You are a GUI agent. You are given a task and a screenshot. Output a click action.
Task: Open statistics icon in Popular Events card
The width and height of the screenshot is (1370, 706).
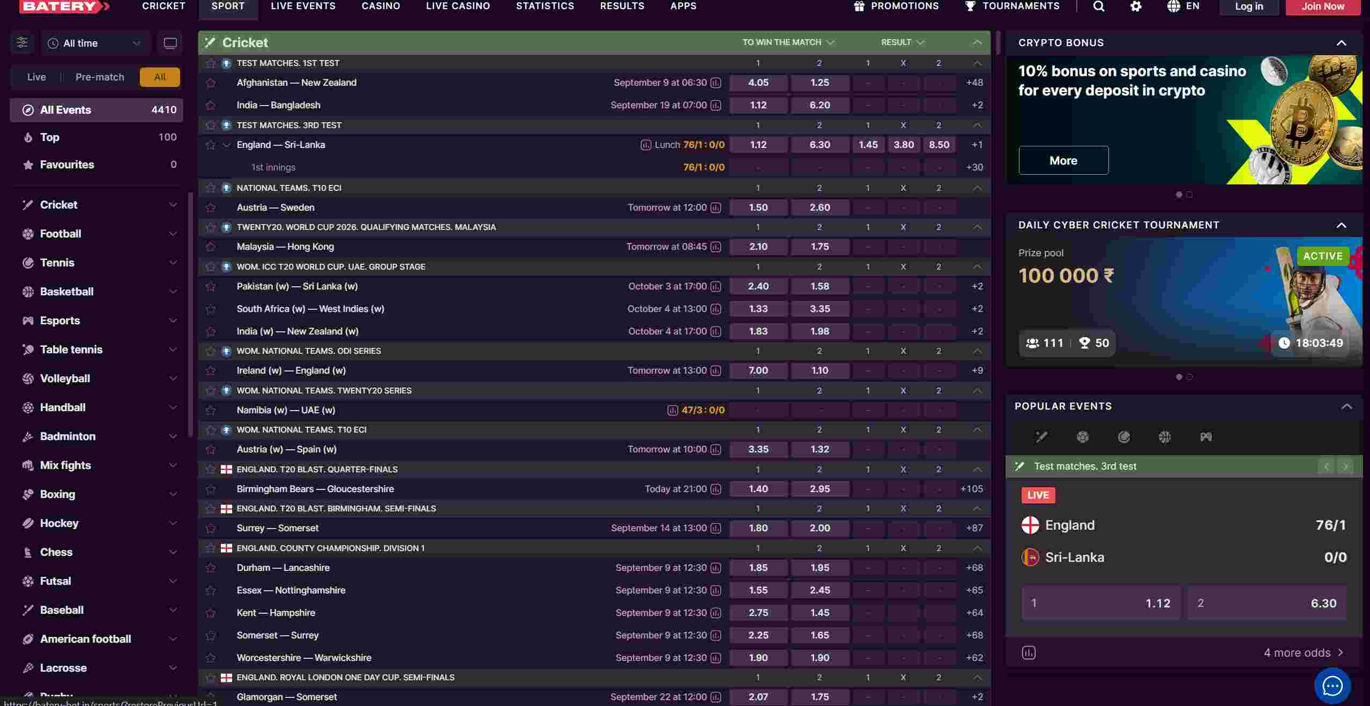pyautogui.click(x=1029, y=652)
